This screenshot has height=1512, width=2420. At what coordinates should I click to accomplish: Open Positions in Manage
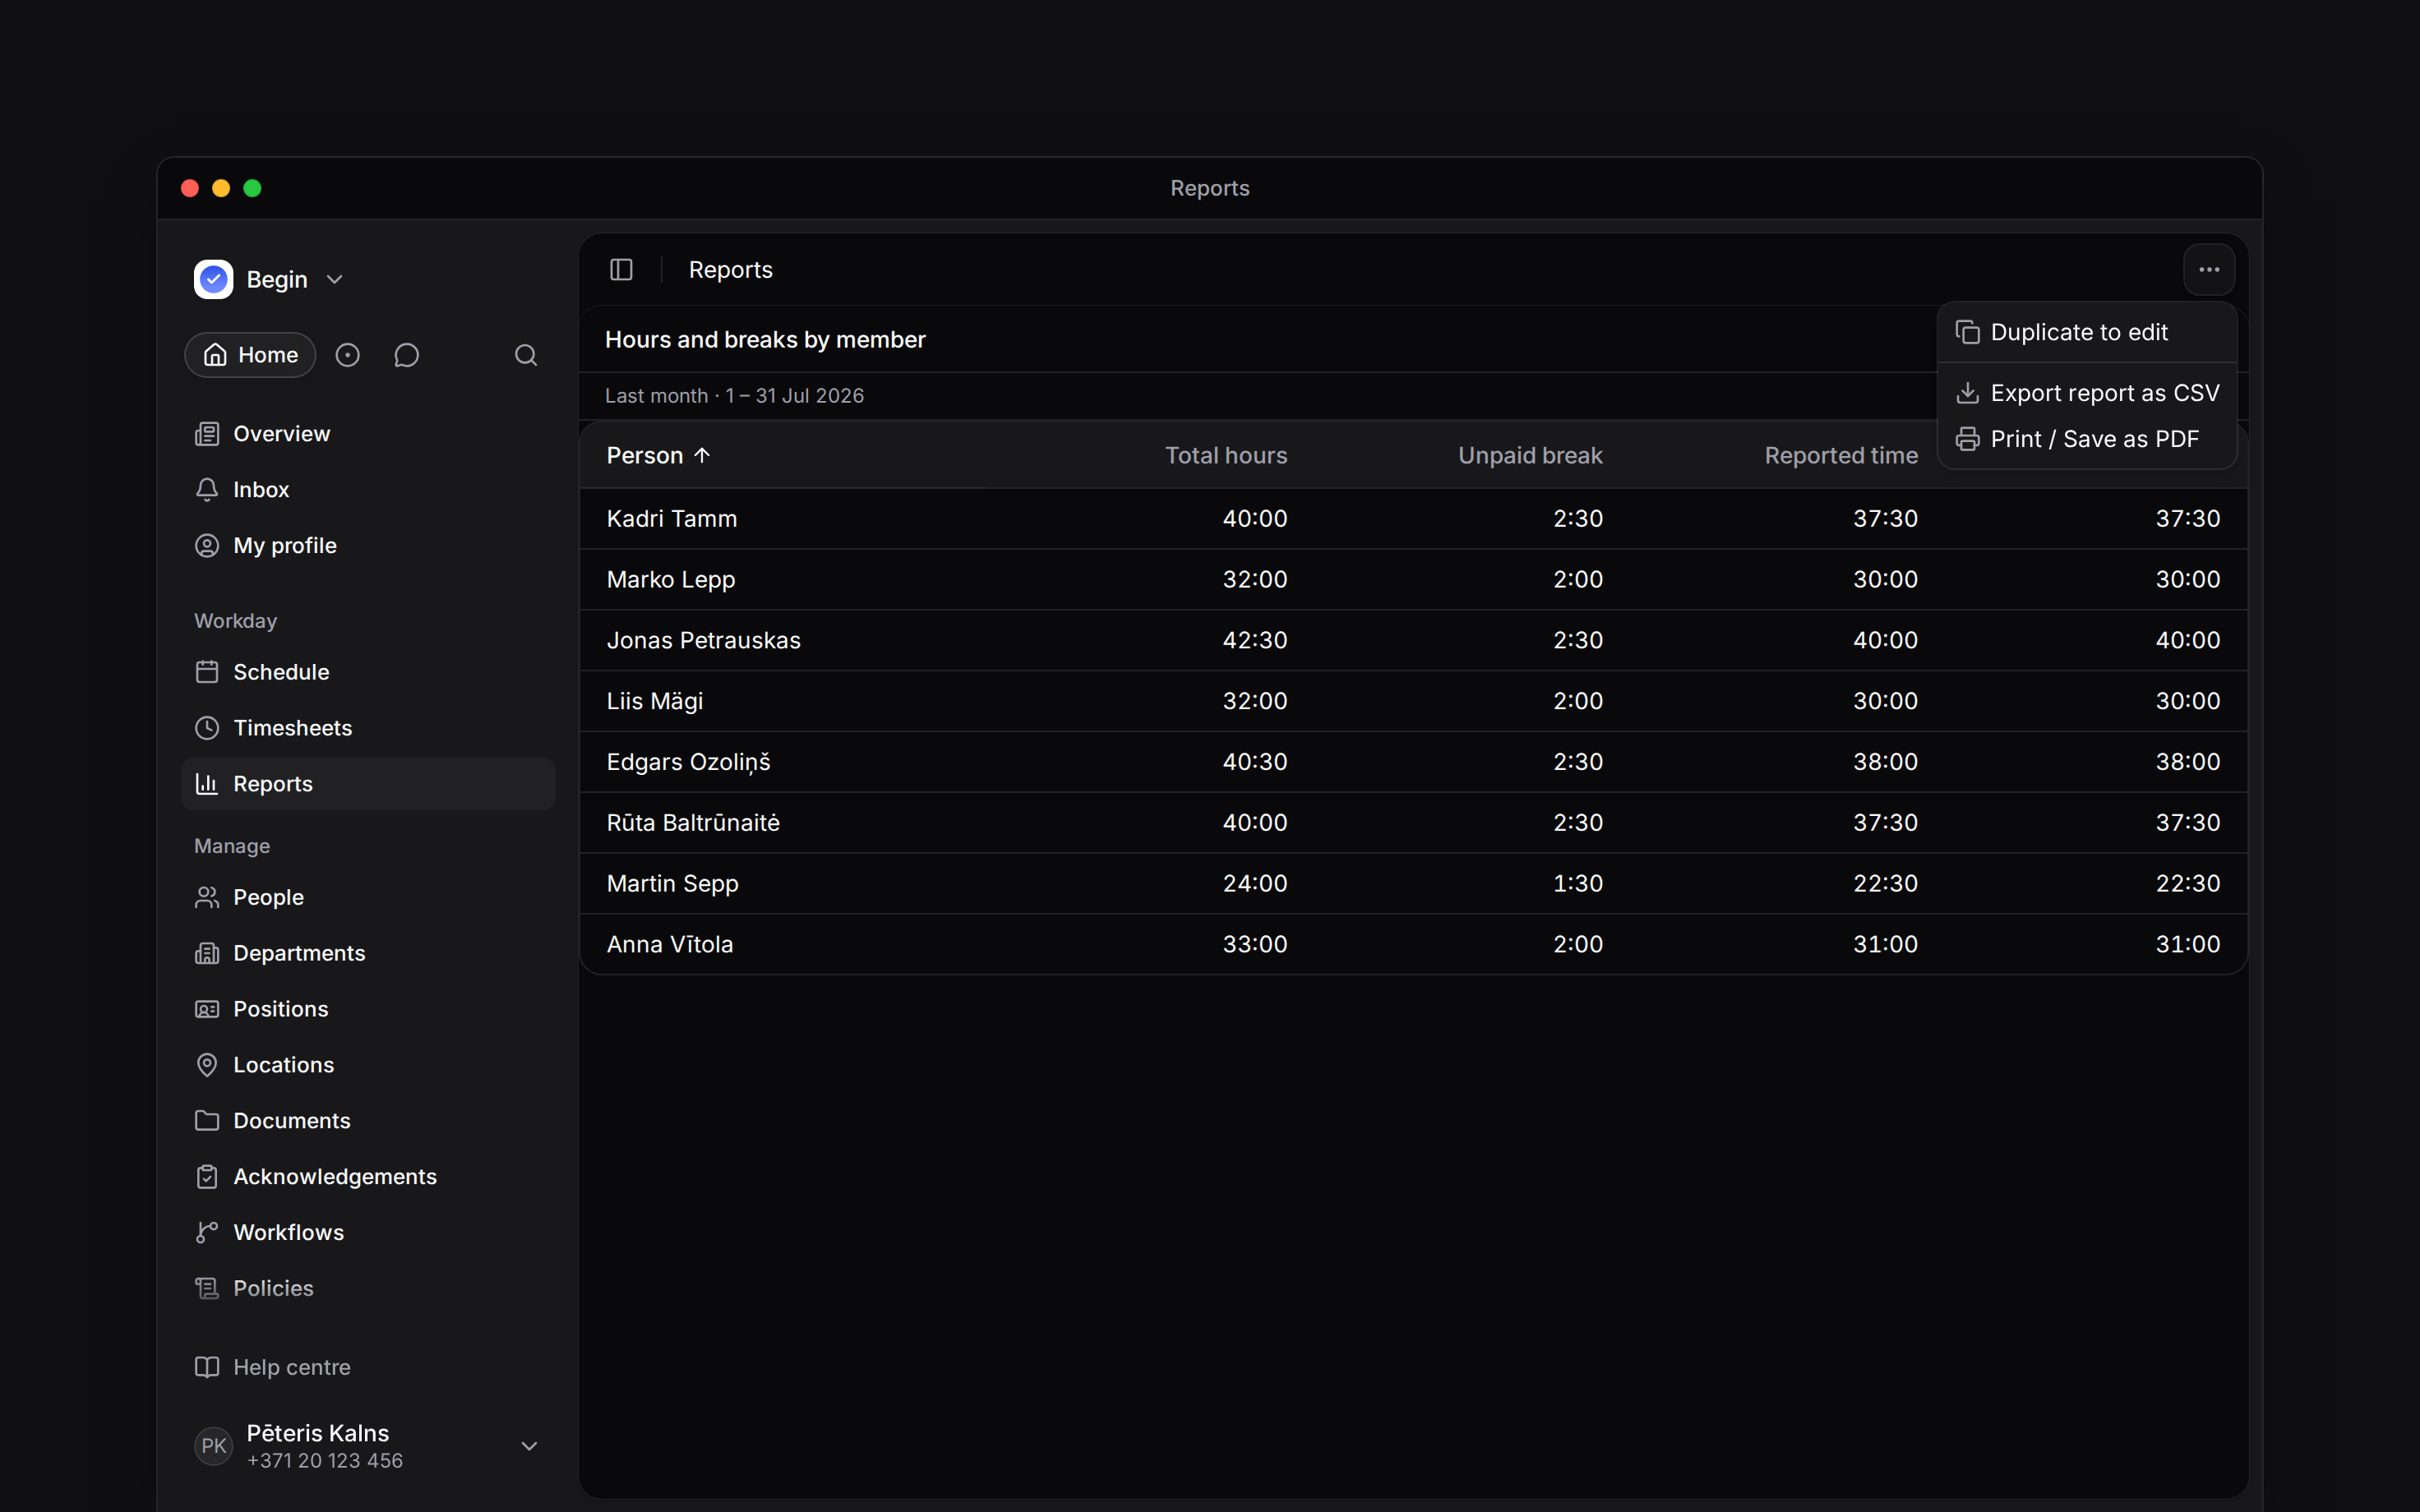pos(367,1009)
